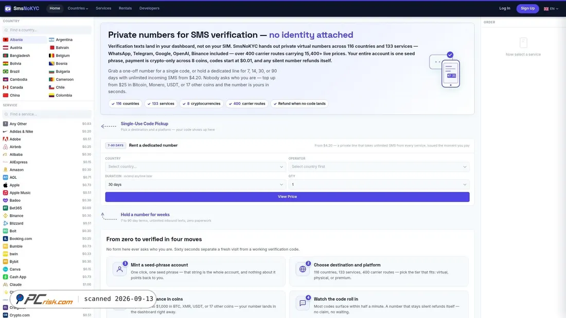Screen dimensions: 566x318
Task: Select the Canada flag icon
Action: pyautogui.click(x=6, y=87)
